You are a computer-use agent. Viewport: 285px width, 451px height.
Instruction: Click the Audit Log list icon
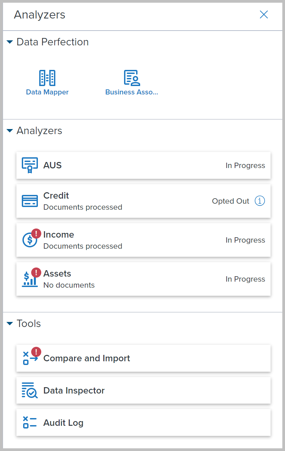pos(30,423)
